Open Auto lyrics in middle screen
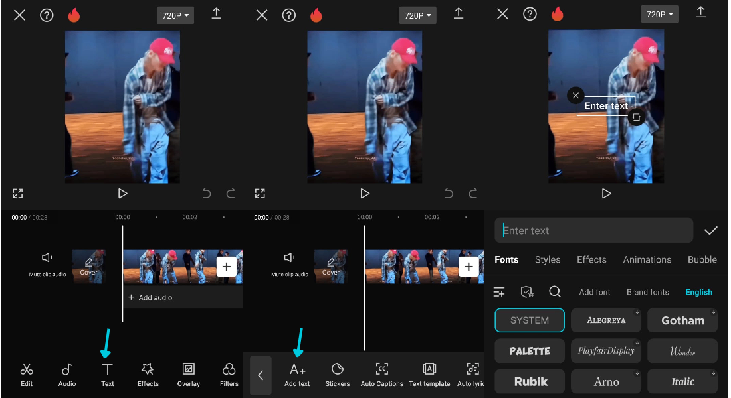This screenshot has width=731, height=398. click(470, 375)
